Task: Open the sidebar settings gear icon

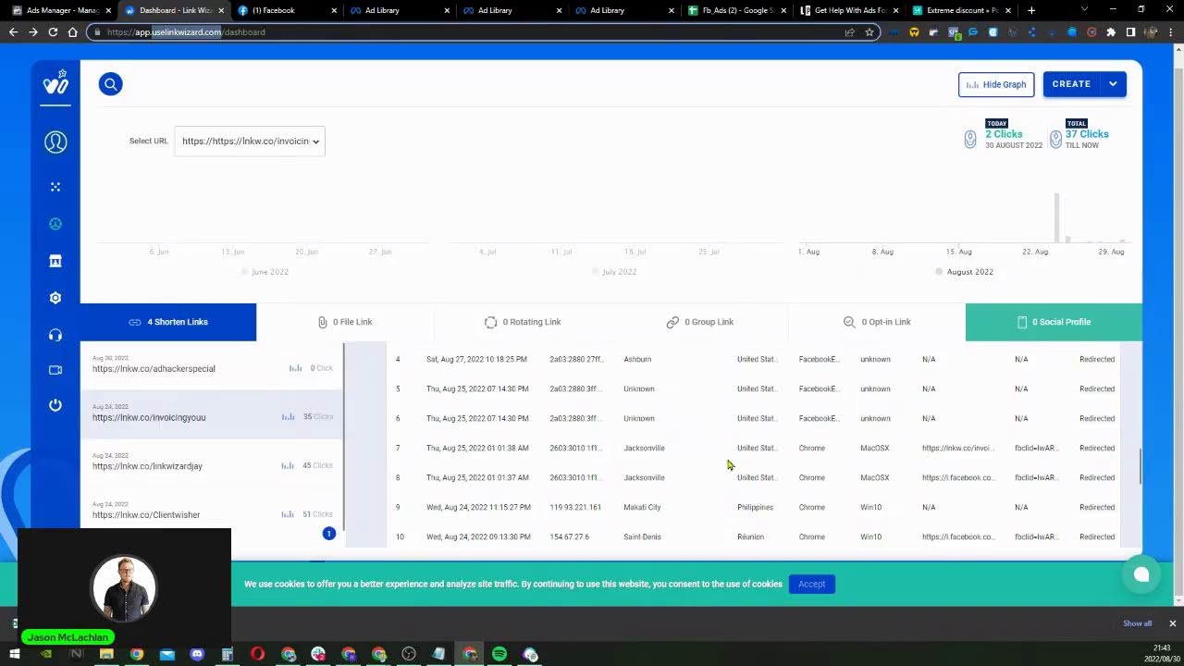Action: pos(55,298)
